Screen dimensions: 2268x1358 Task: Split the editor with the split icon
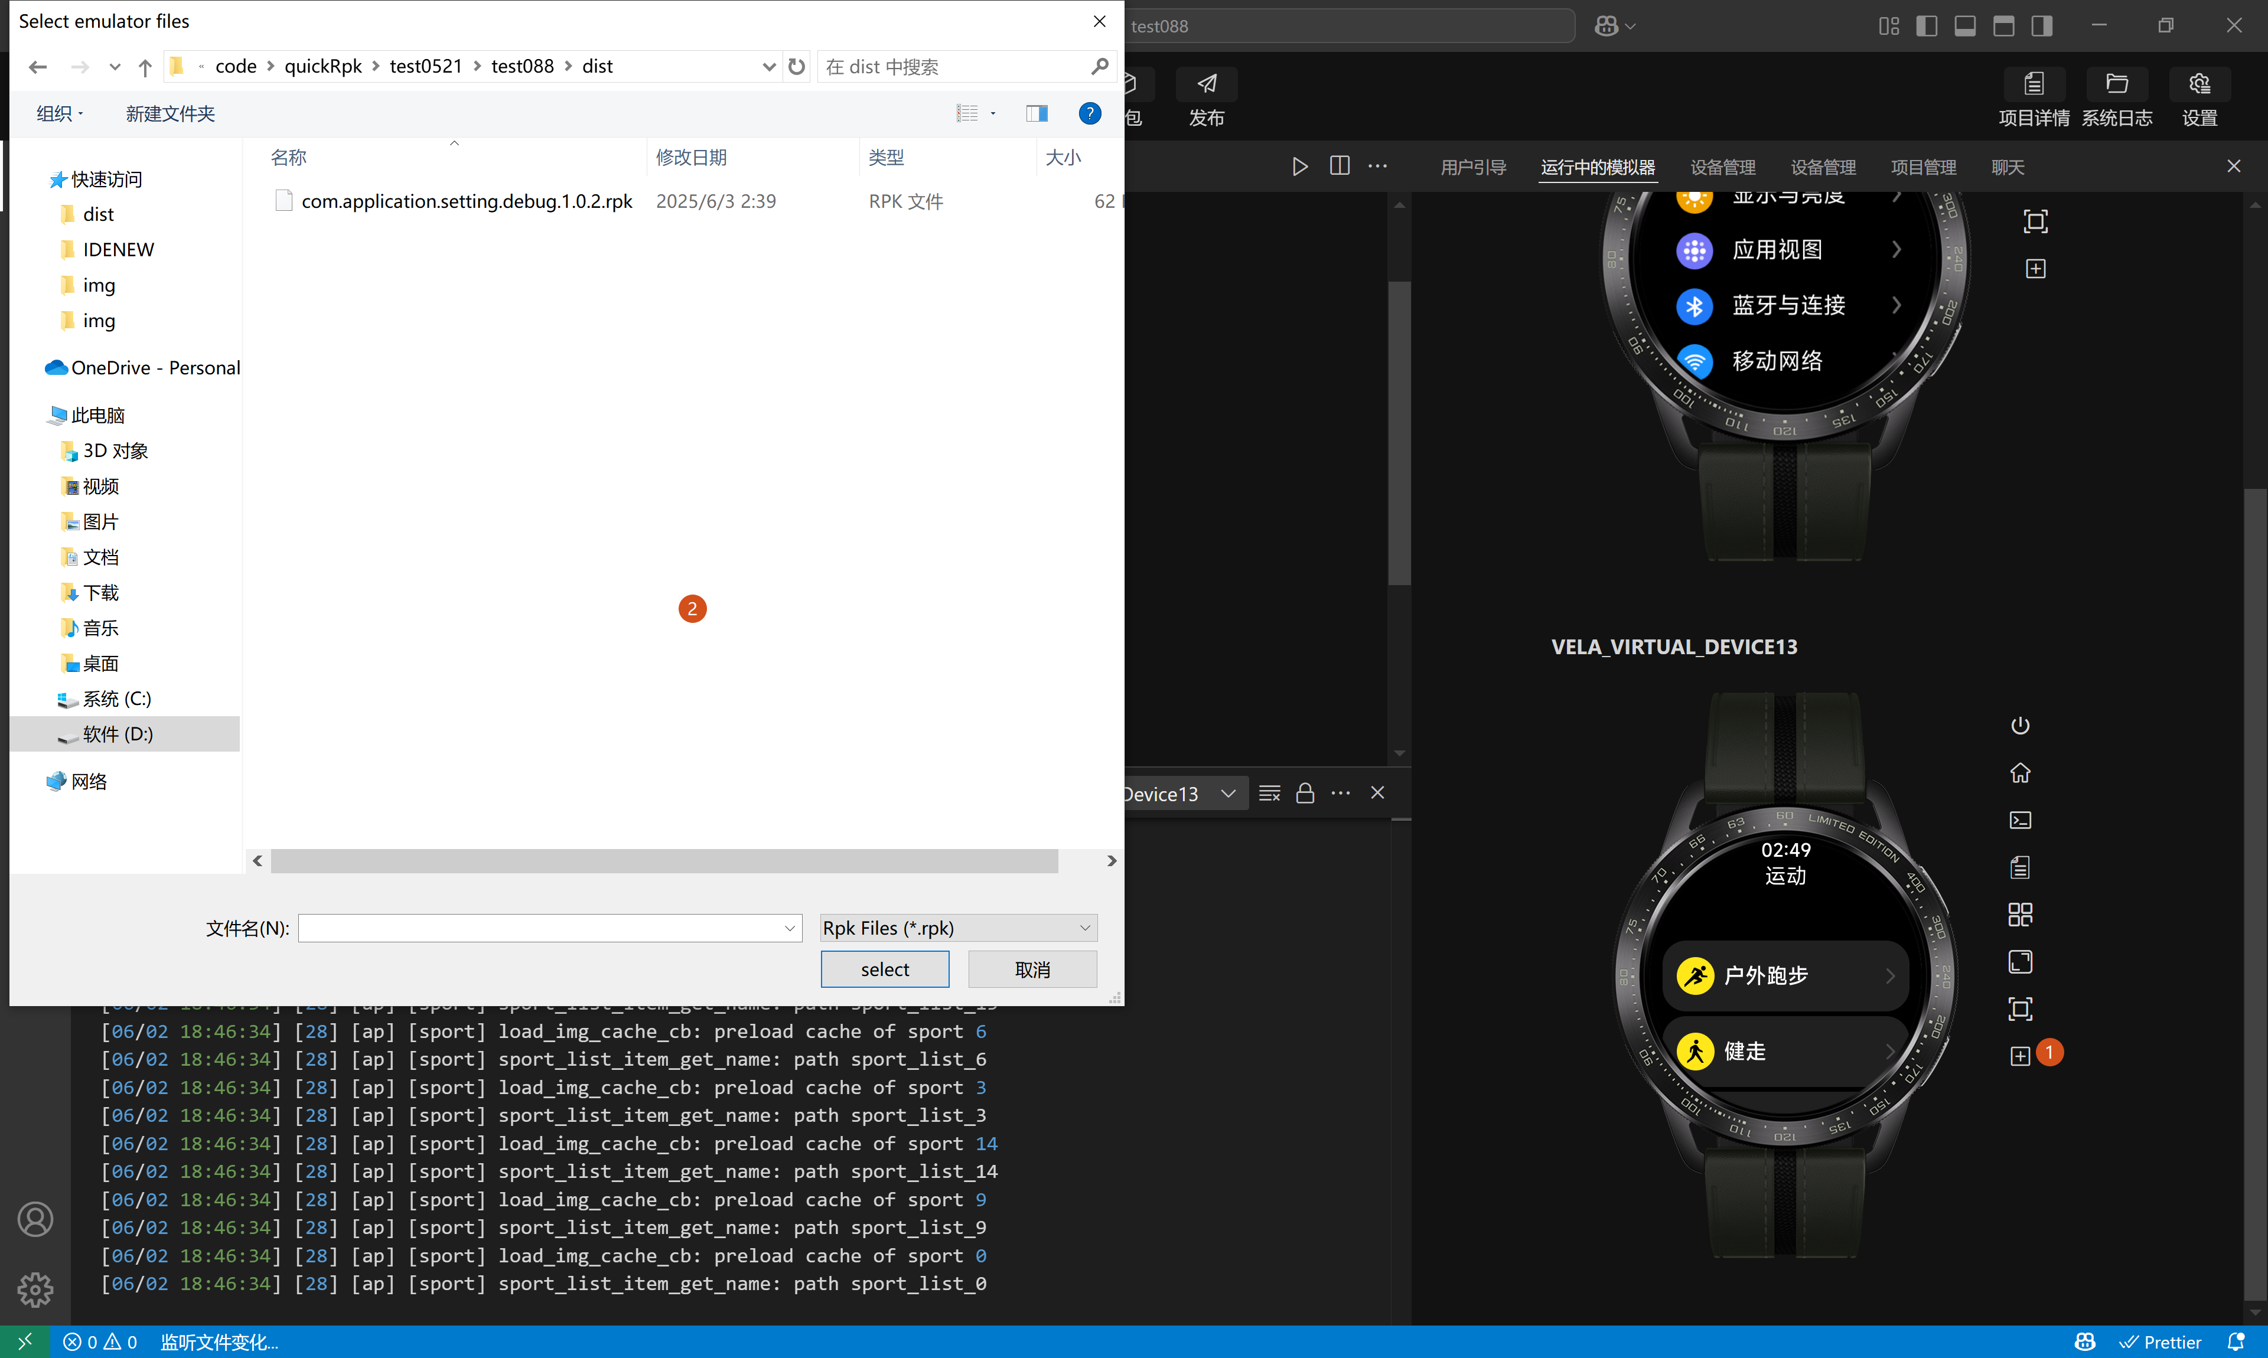pyautogui.click(x=1339, y=167)
